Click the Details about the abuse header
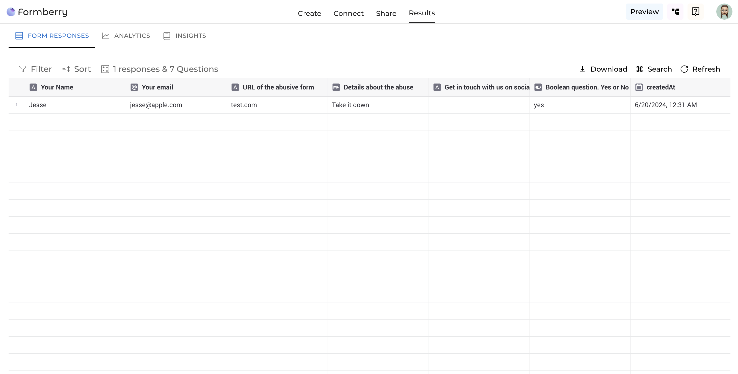This screenshot has width=738, height=374. (x=378, y=87)
